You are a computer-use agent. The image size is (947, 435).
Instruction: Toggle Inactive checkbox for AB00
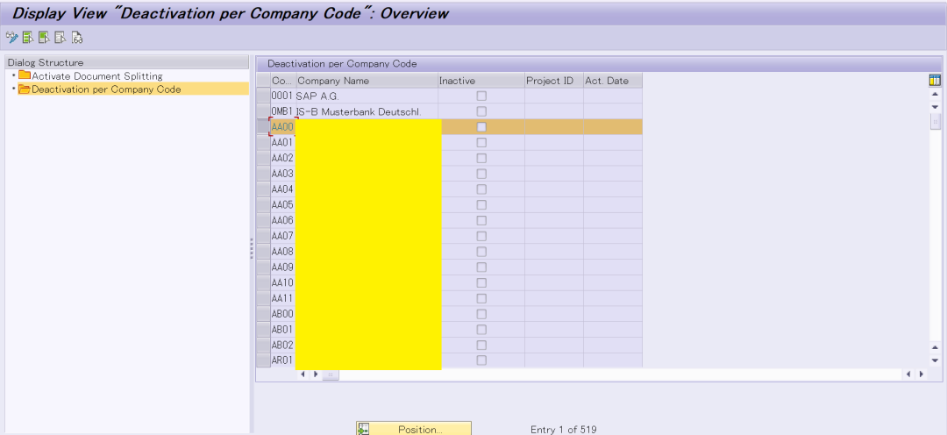click(x=481, y=314)
